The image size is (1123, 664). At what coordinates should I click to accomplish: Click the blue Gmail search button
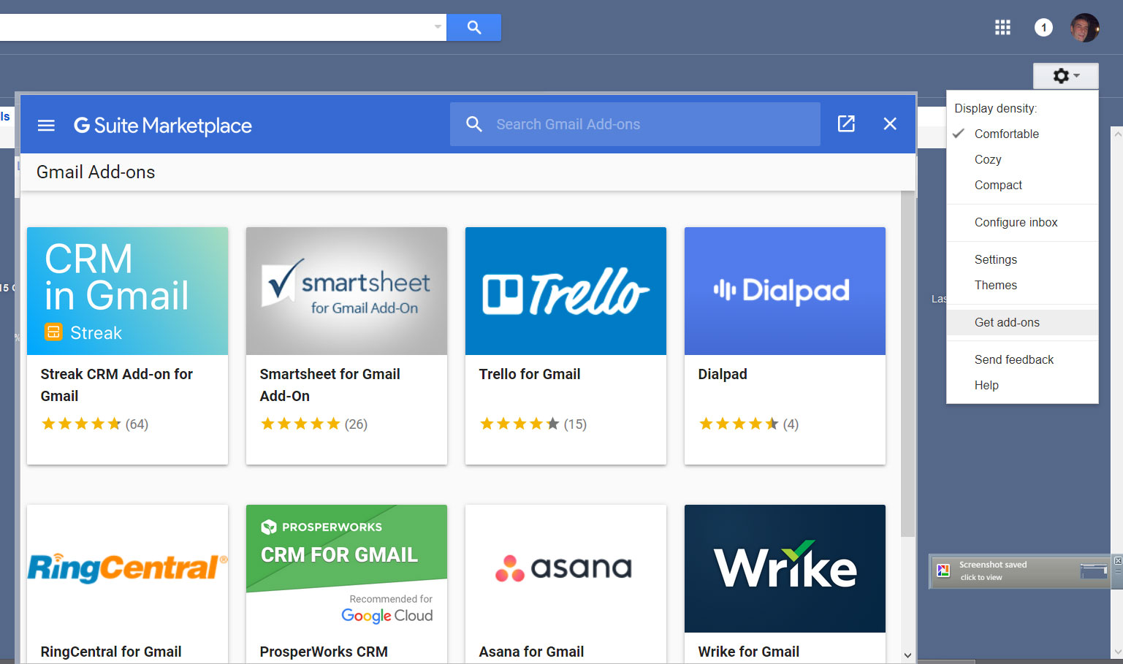tap(473, 27)
